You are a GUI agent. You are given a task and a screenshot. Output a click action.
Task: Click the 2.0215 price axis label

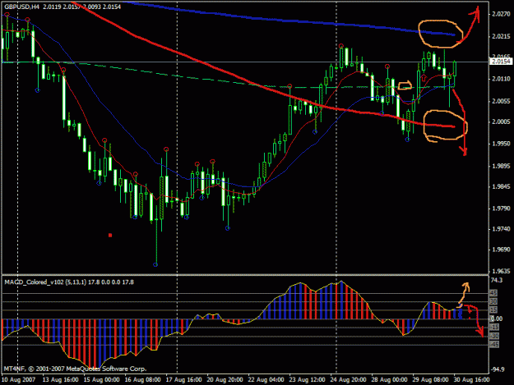click(501, 36)
